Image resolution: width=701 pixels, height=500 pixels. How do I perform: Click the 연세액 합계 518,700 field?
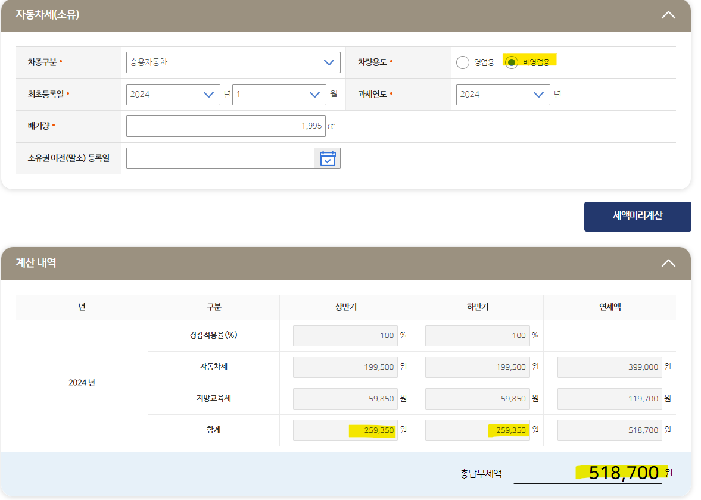pyautogui.click(x=609, y=430)
